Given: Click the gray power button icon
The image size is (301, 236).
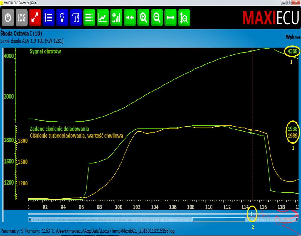Looking at the screenshot, I should click(x=8, y=17).
